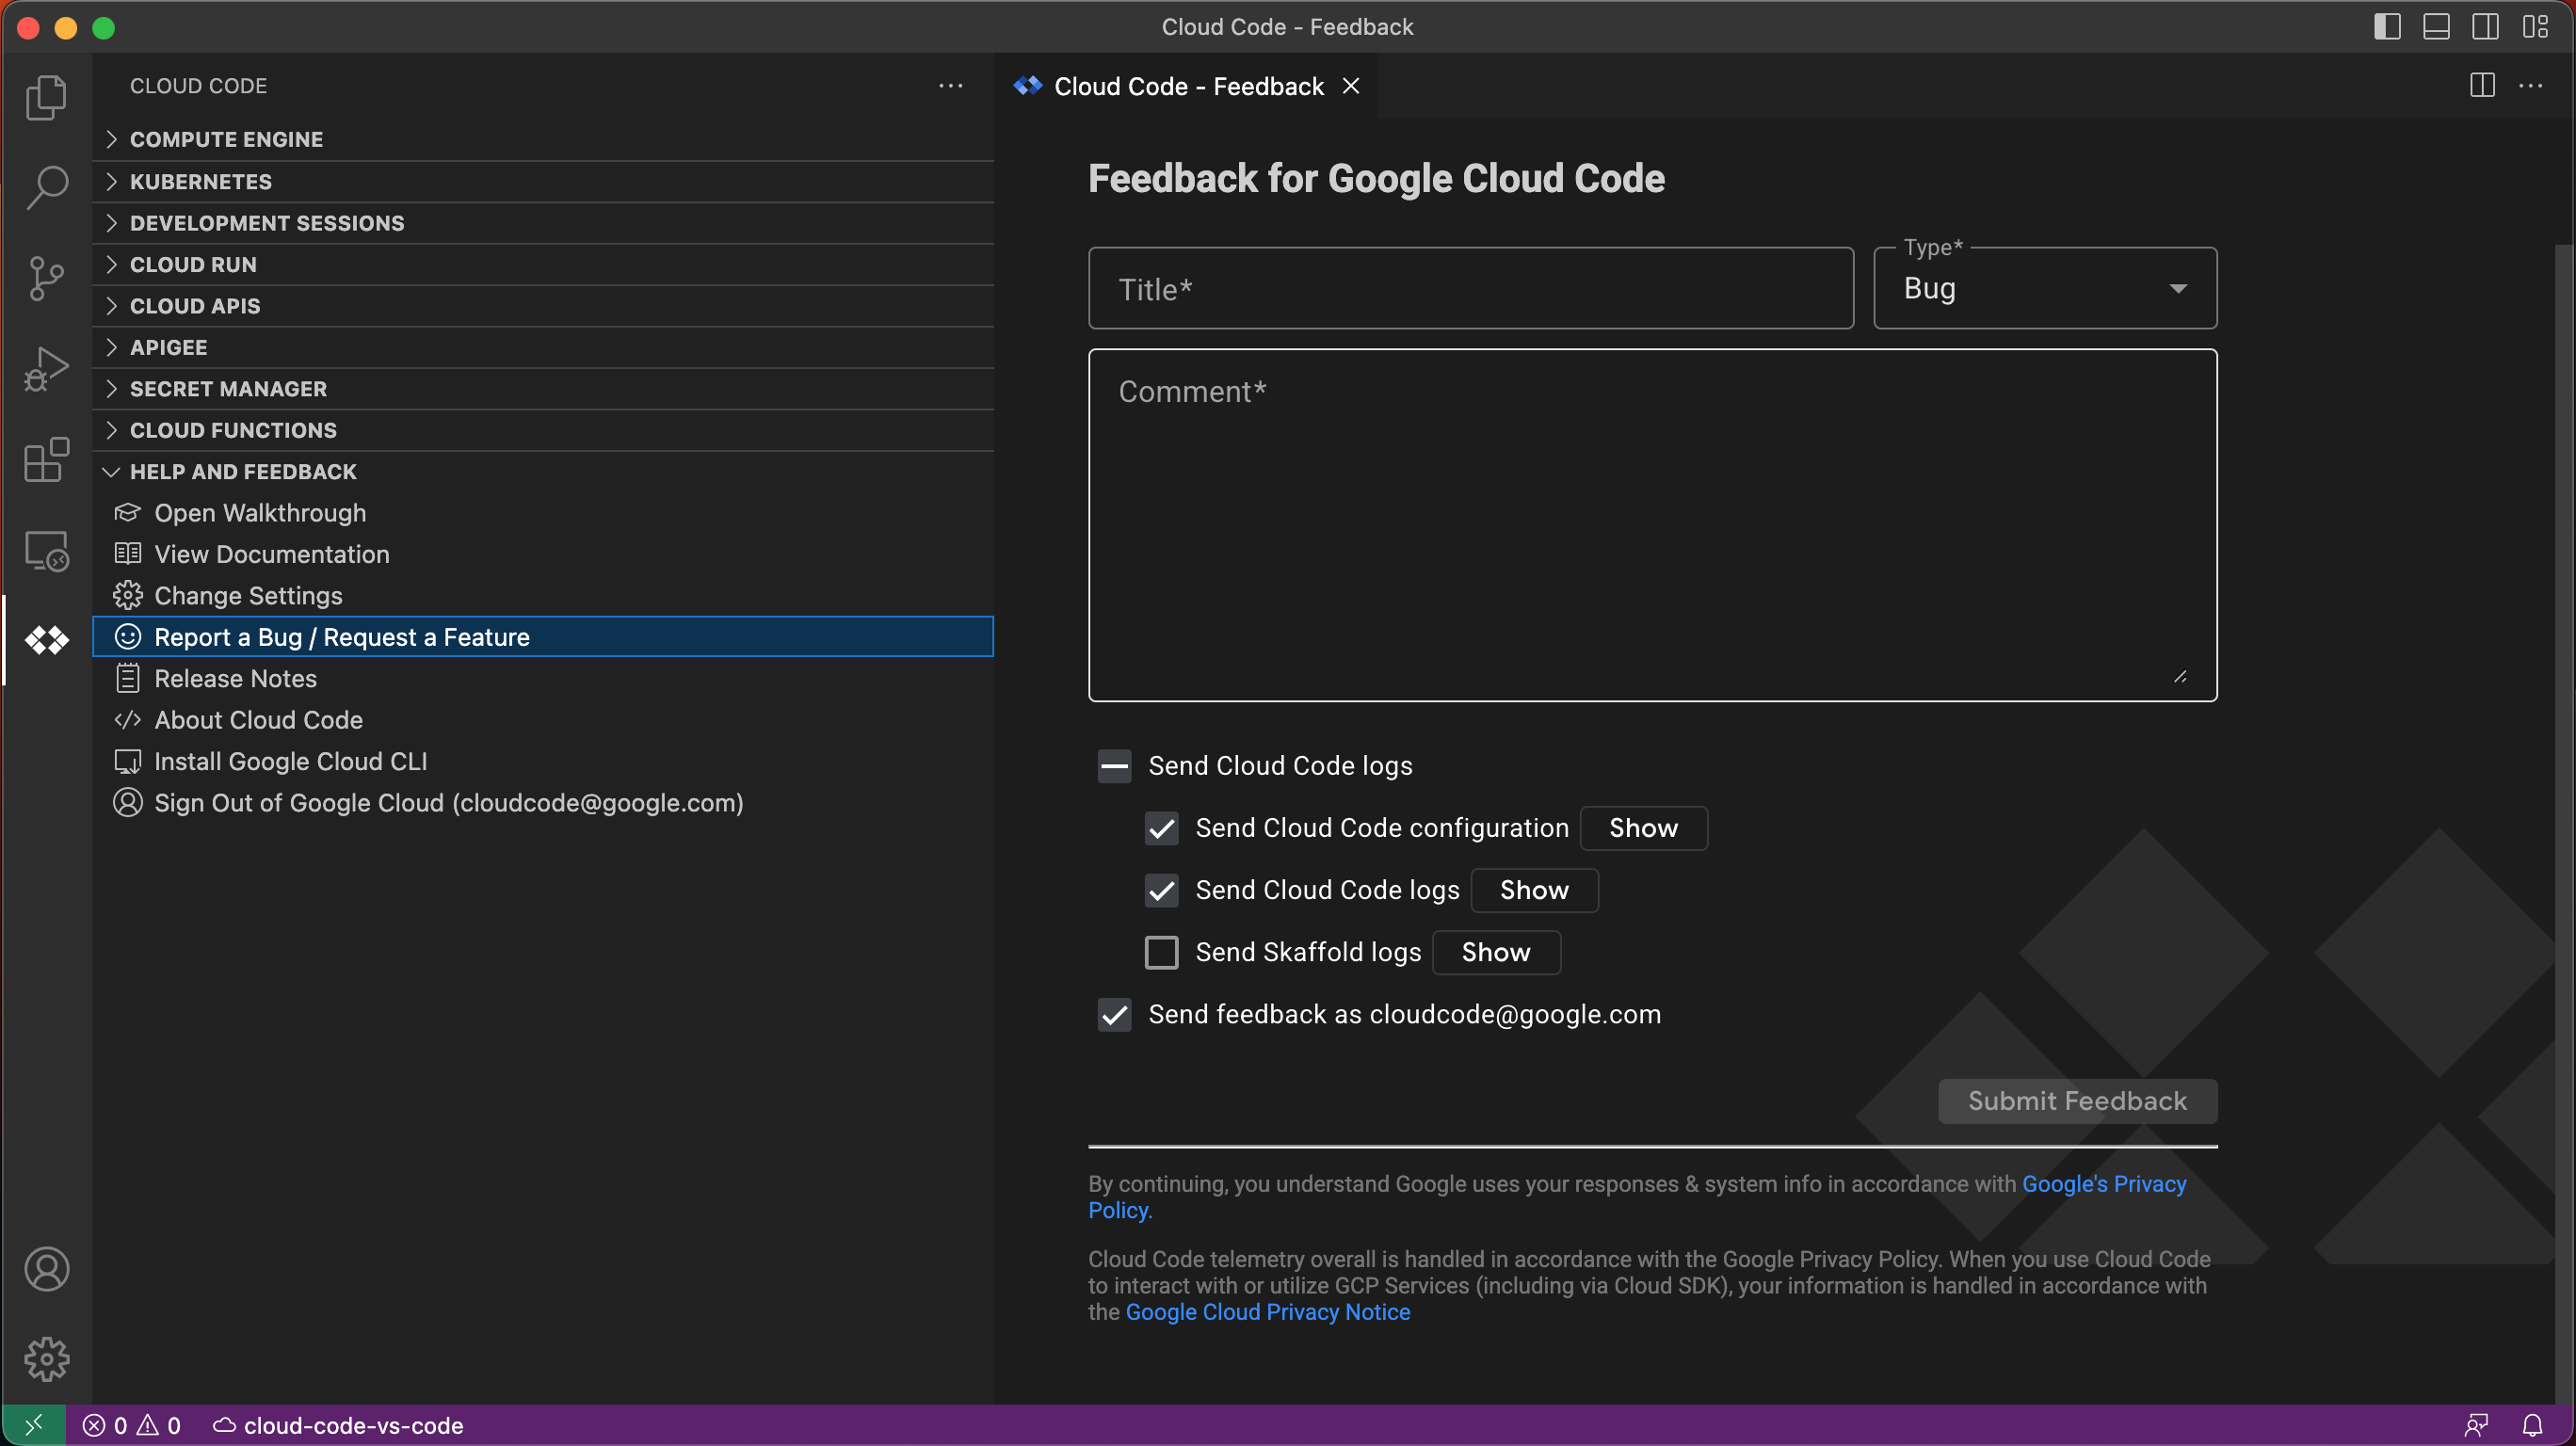
Task: Open customize layout icon
Action: tap(2535, 27)
